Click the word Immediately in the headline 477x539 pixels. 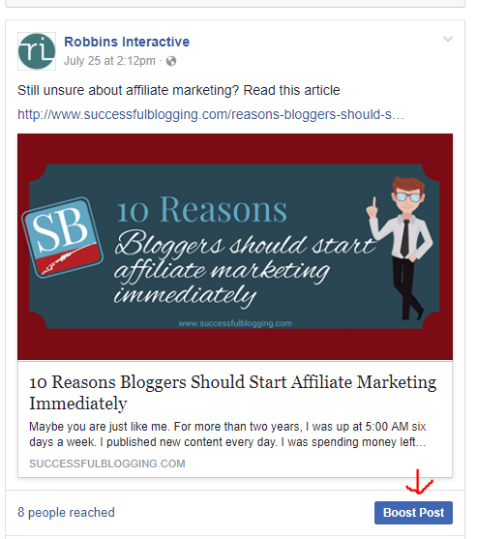tap(78, 404)
